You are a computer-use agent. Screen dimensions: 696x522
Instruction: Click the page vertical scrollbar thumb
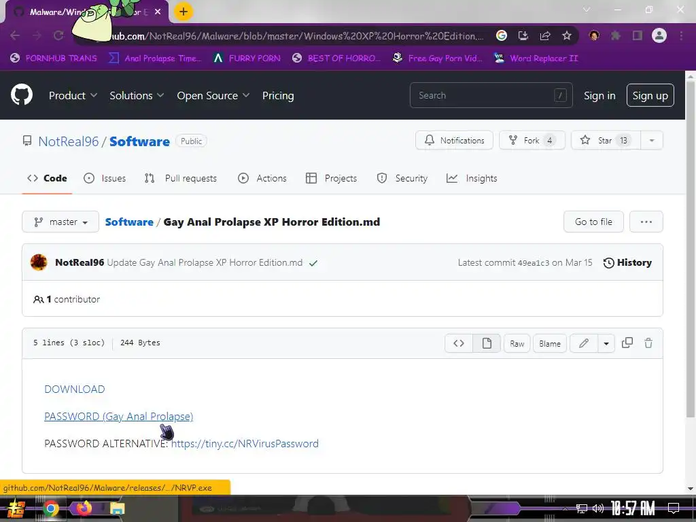pyautogui.click(x=691, y=249)
